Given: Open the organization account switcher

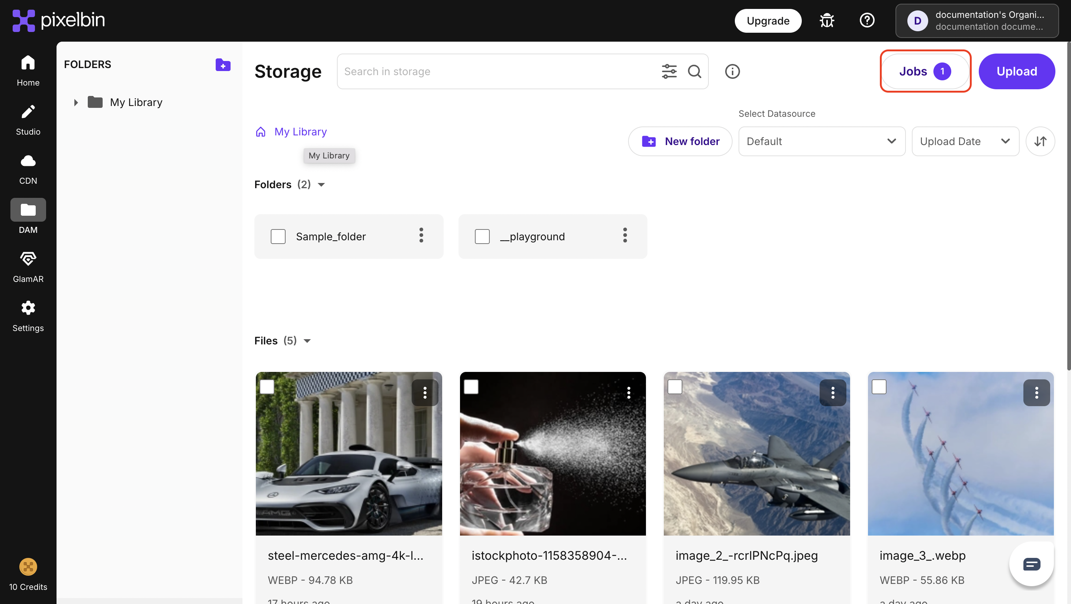Looking at the screenshot, I should tap(977, 20).
